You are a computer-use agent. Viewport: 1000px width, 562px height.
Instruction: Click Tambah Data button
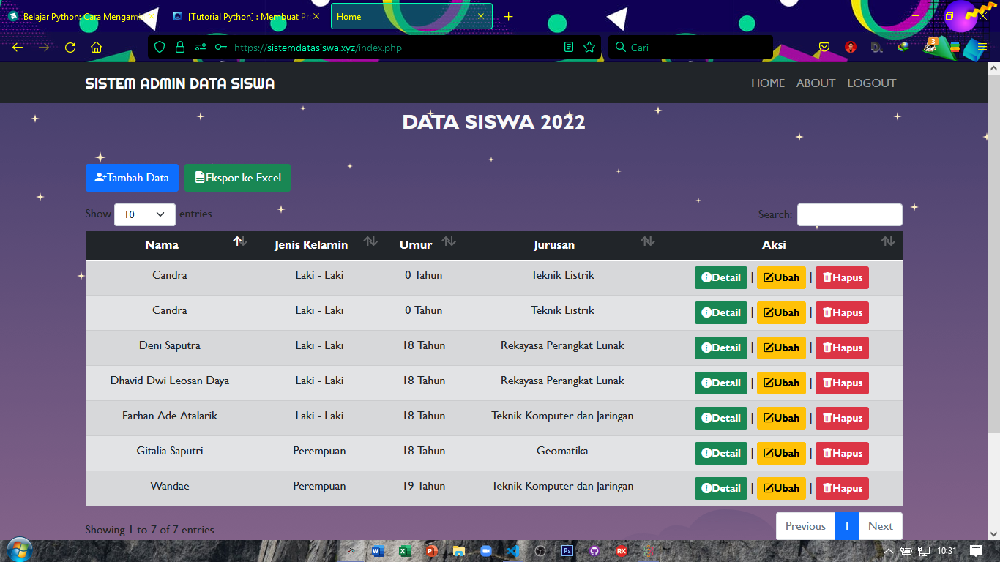click(x=132, y=178)
